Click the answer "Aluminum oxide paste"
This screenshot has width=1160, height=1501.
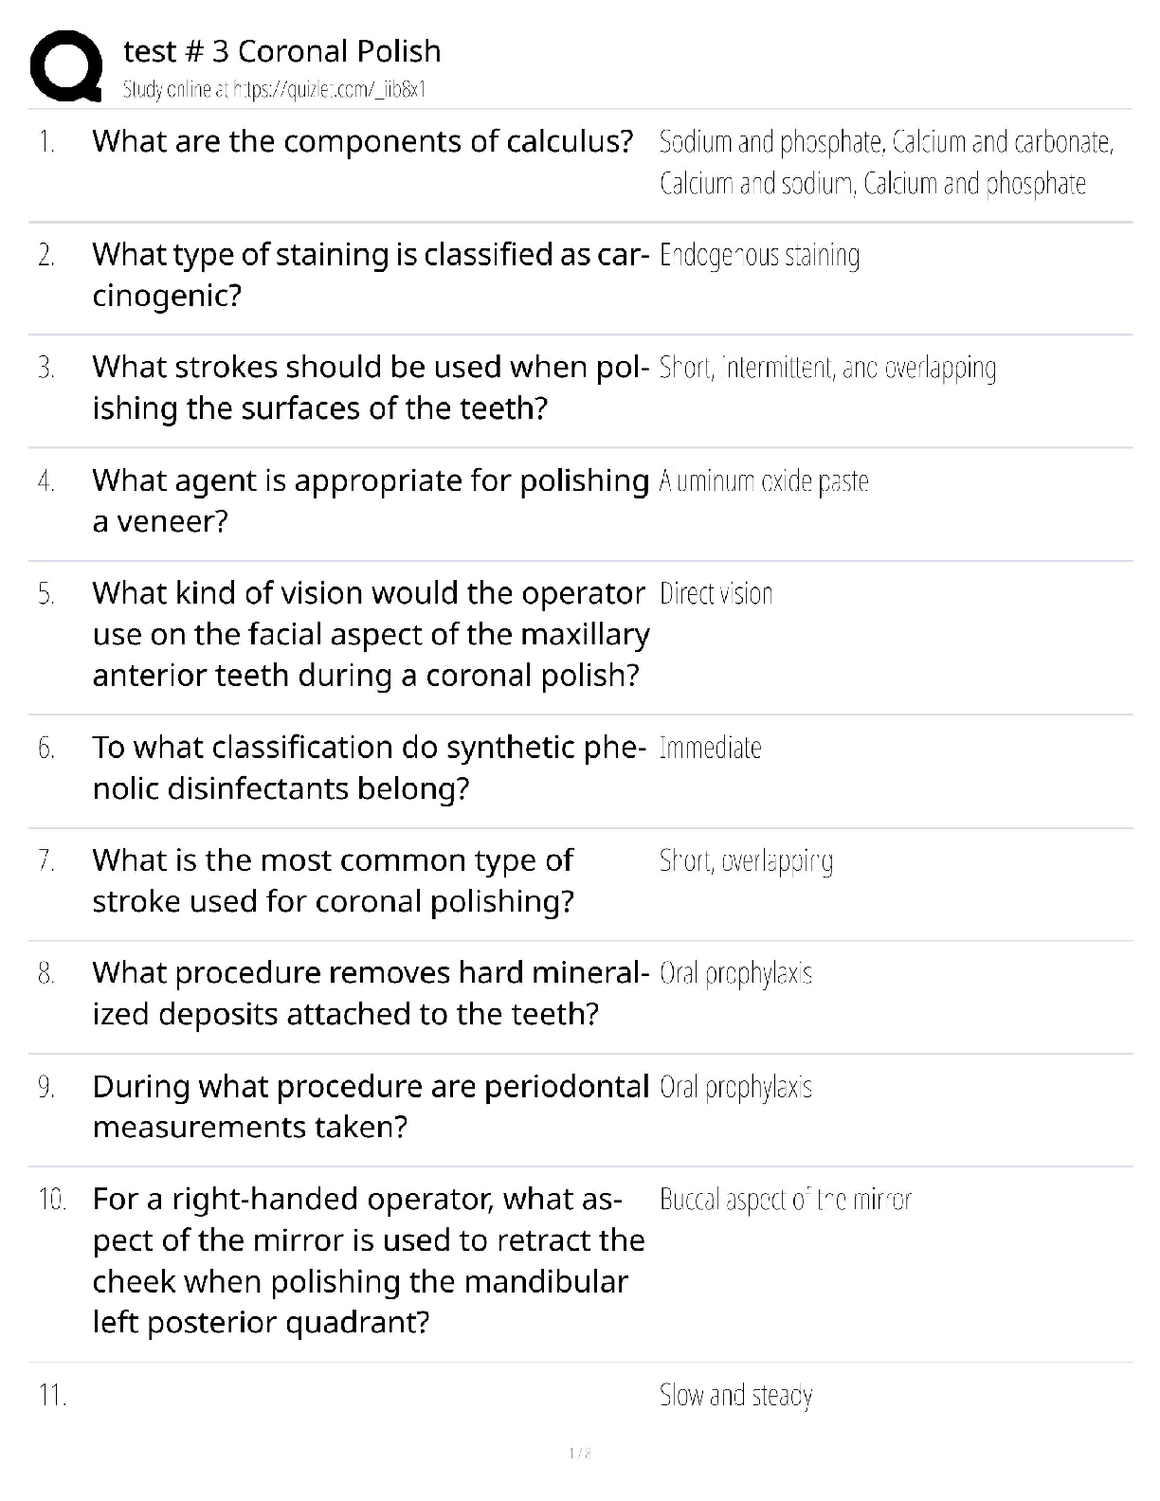coord(764,481)
